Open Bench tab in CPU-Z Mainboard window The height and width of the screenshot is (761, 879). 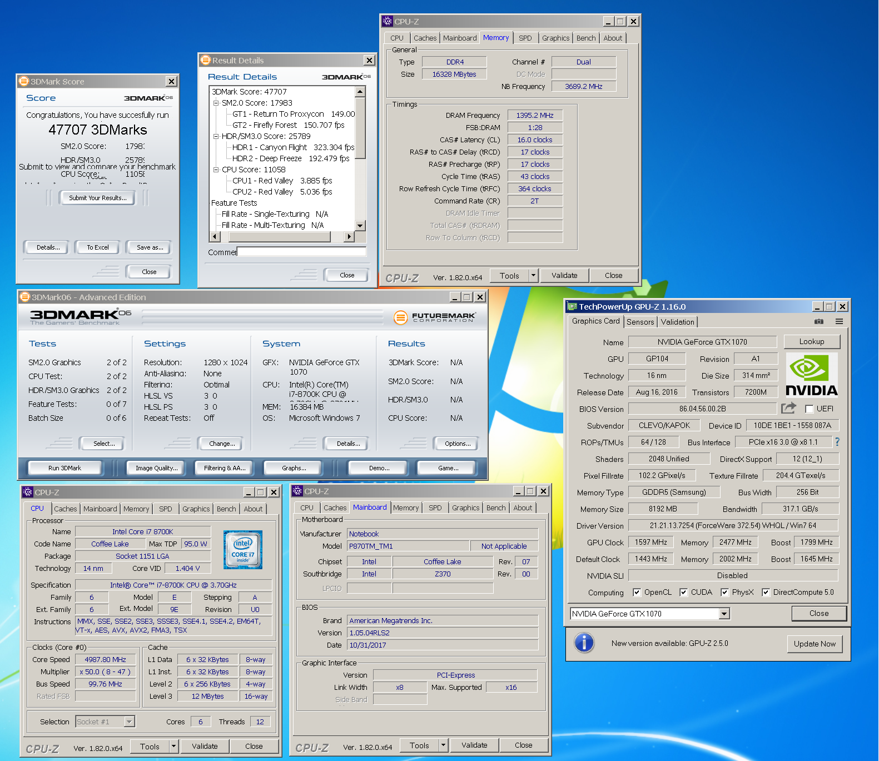496,508
